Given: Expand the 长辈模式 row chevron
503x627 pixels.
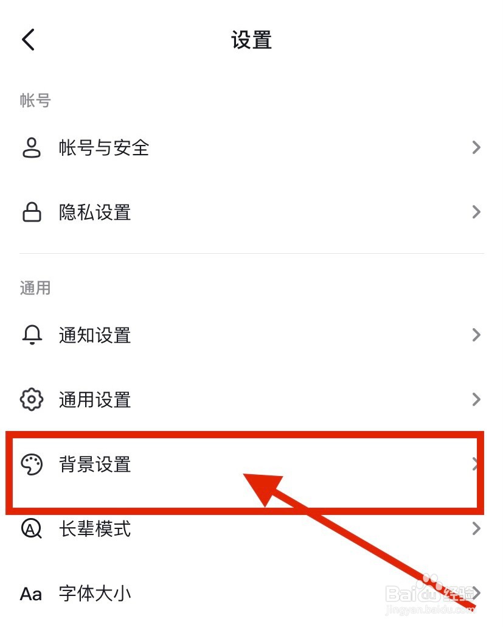Looking at the screenshot, I should tap(476, 528).
